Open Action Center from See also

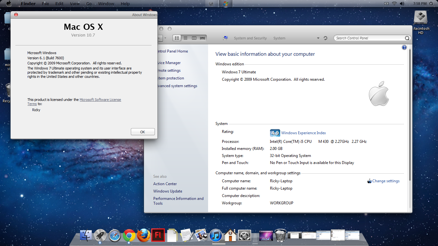[165, 184]
